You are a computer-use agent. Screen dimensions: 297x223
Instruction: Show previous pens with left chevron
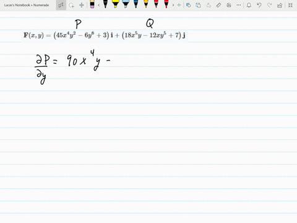click(99, 5)
